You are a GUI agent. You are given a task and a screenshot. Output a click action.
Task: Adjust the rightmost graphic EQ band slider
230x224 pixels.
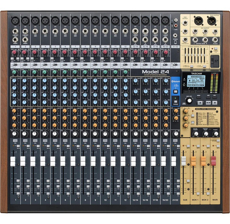[x=205, y=55]
